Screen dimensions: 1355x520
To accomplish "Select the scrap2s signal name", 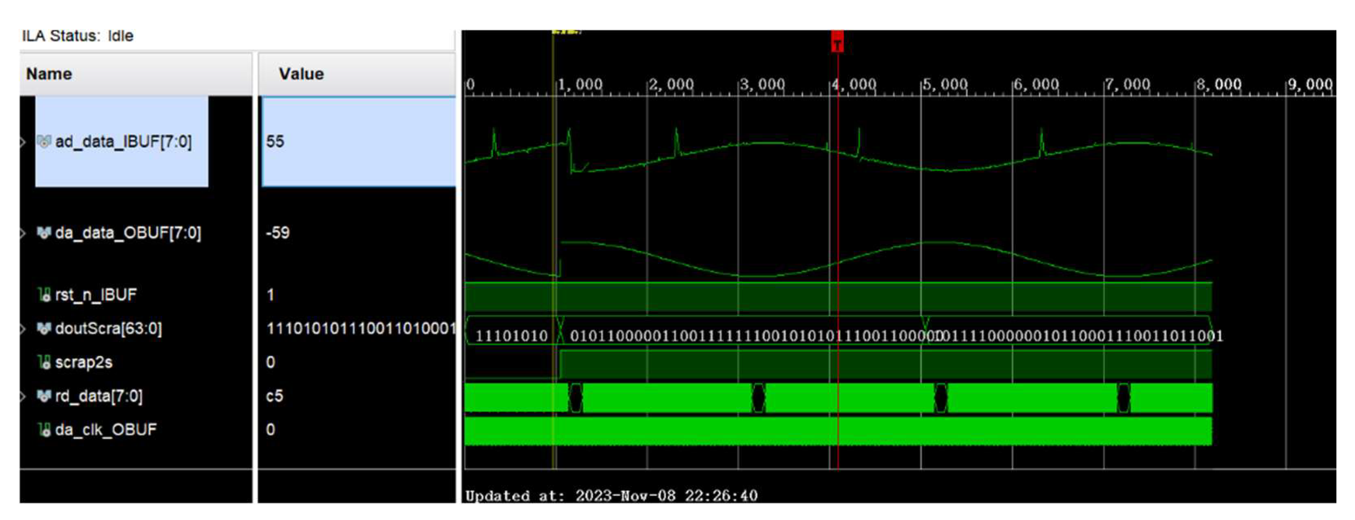I will coord(84,362).
